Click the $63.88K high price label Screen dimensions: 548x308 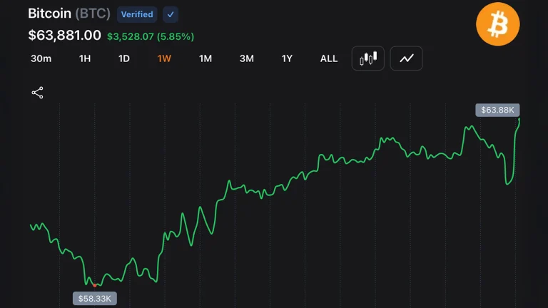click(x=497, y=110)
